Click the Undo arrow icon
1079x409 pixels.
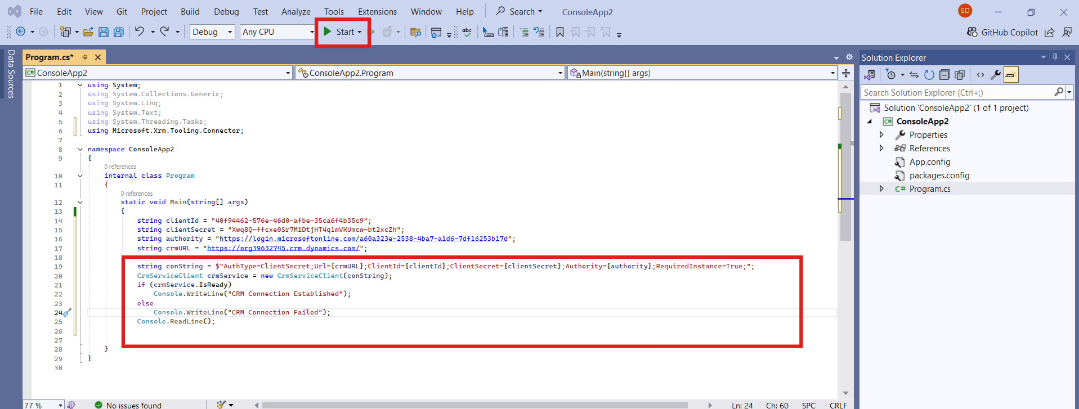pos(140,32)
